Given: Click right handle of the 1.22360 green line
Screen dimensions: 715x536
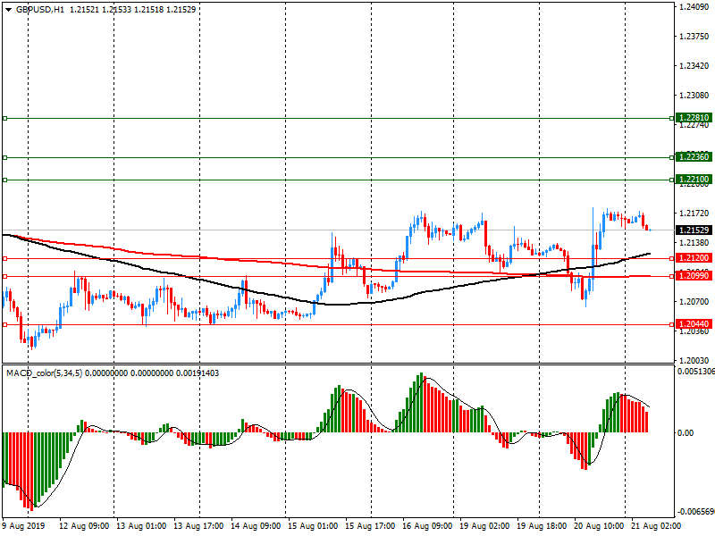Looking at the screenshot, I should 672,158.
